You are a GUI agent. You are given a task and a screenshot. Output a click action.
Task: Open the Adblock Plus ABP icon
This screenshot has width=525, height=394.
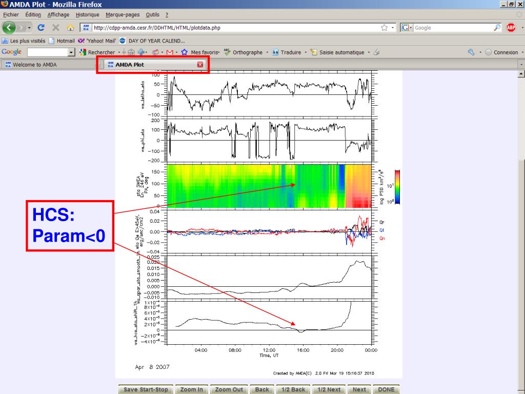pyautogui.click(x=511, y=28)
